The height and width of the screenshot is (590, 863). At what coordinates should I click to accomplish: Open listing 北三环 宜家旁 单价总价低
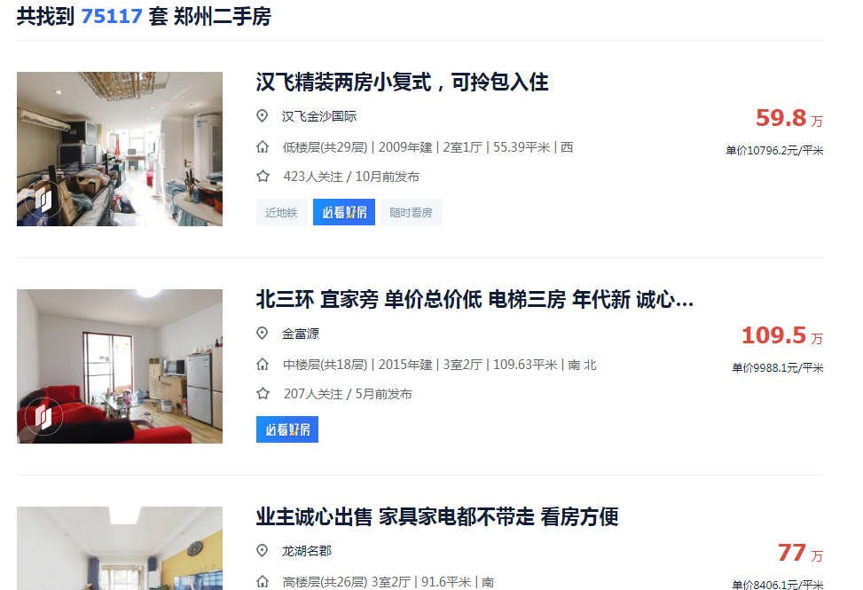coord(475,299)
